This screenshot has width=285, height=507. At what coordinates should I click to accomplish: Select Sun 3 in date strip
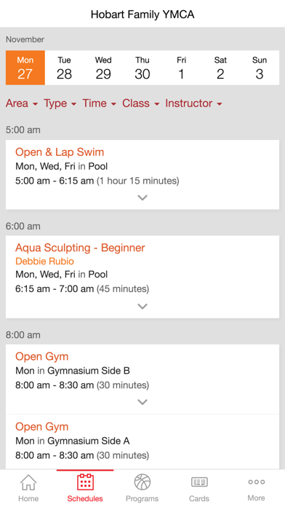[x=260, y=68]
